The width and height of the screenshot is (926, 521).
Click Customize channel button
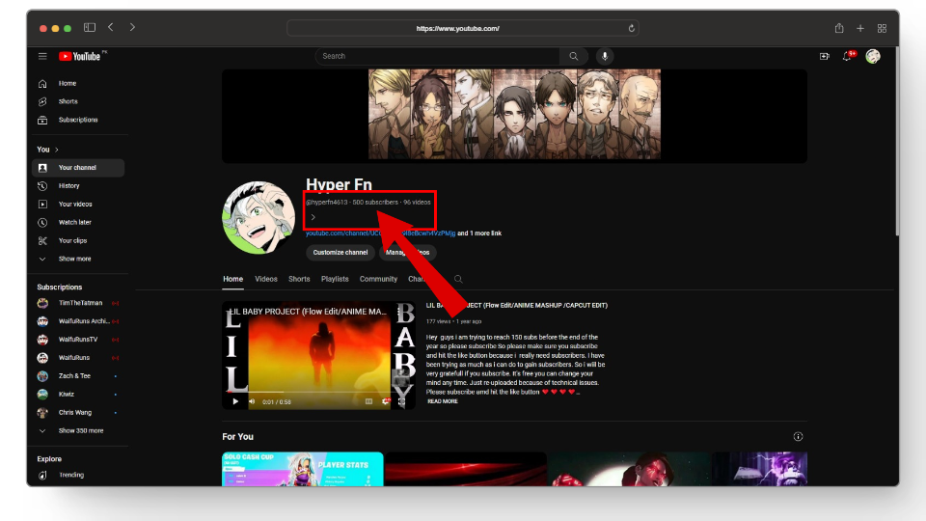click(340, 252)
